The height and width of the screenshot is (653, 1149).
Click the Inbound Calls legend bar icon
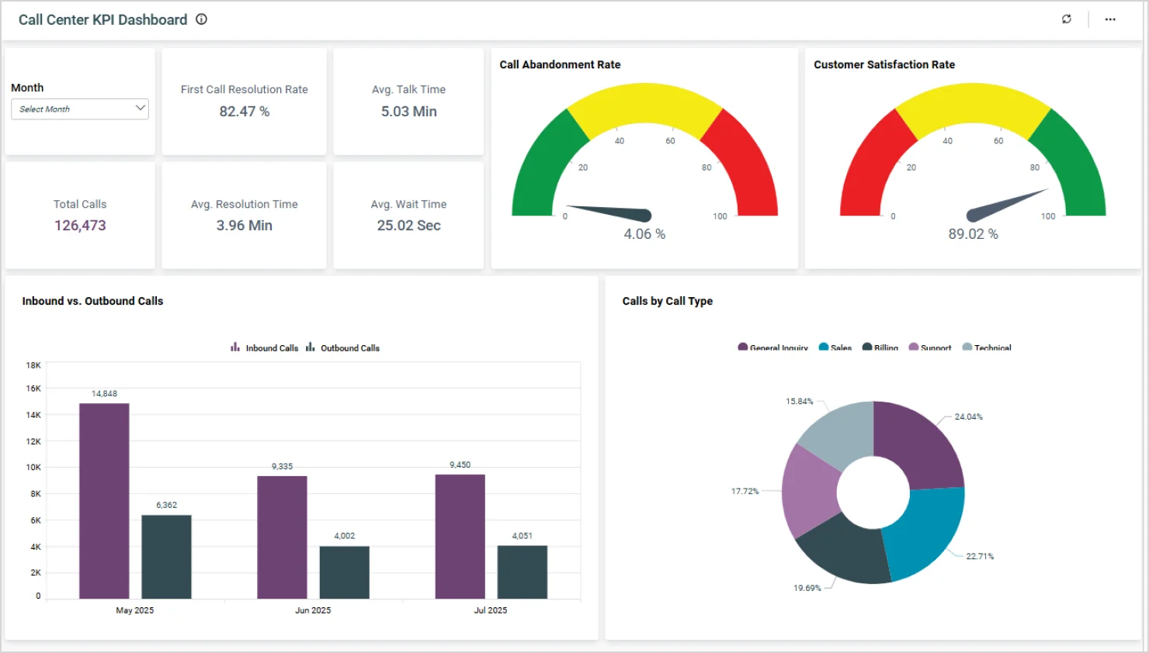pyautogui.click(x=235, y=347)
